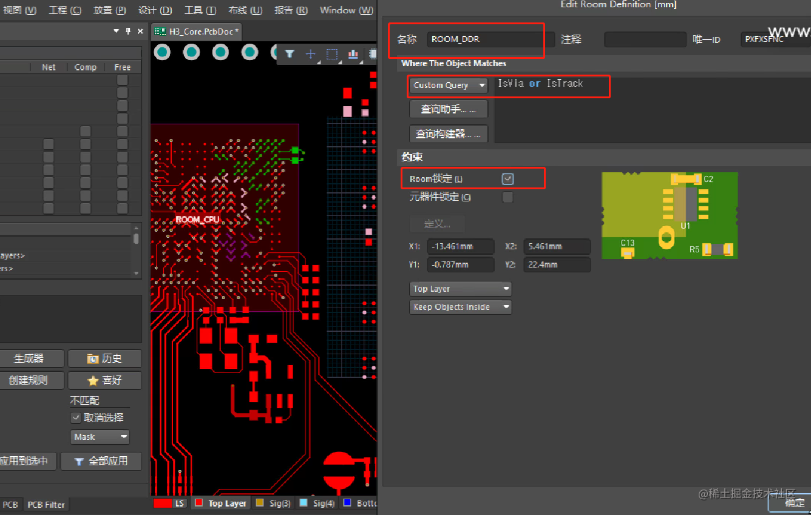Image resolution: width=811 pixels, height=515 pixels.
Task: Click the red Top Layer color swatch
Action: (x=199, y=503)
